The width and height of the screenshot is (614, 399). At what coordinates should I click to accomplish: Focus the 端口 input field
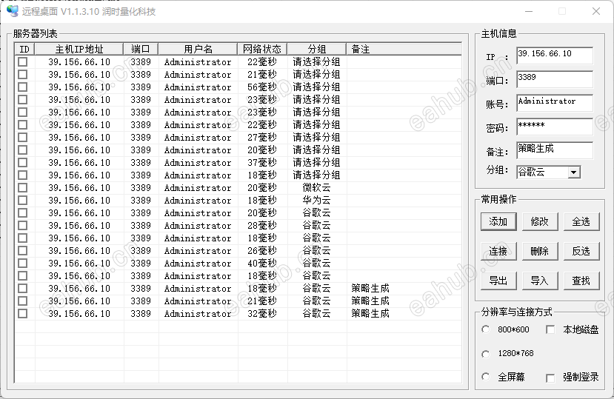[555, 79]
